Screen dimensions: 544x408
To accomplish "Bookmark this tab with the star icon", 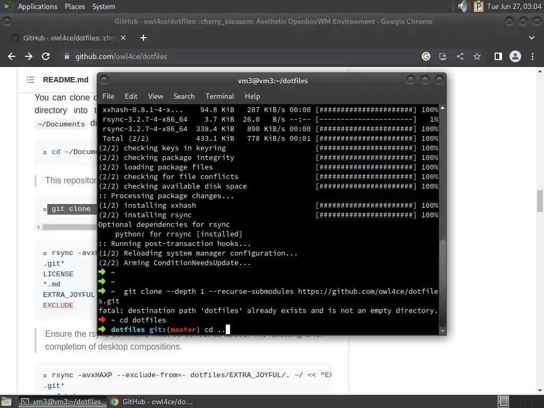I will click(x=477, y=56).
